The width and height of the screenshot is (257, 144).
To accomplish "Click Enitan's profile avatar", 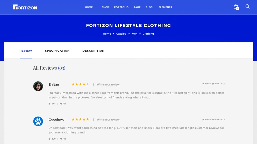I will tap(38, 86).
